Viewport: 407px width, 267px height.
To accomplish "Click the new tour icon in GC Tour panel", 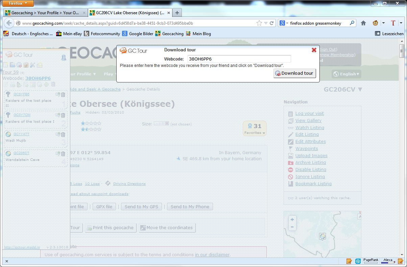I will (5, 65).
